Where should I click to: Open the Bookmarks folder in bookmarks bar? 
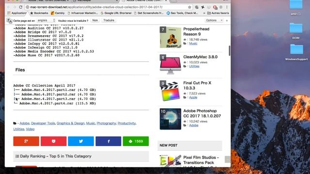[x=39, y=13]
